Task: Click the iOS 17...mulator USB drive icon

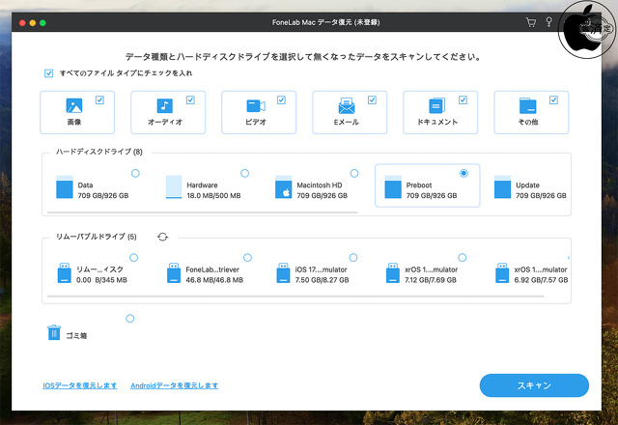Action: 283,272
